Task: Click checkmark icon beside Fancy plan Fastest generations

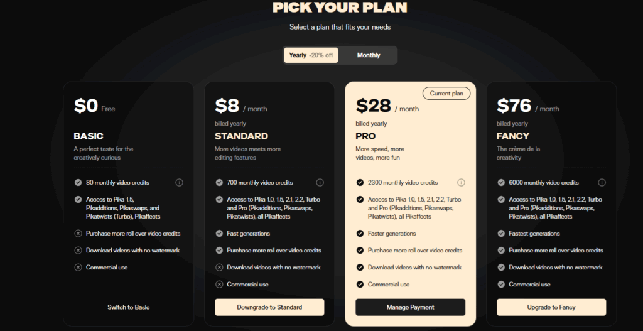Action: coord(501,234)
